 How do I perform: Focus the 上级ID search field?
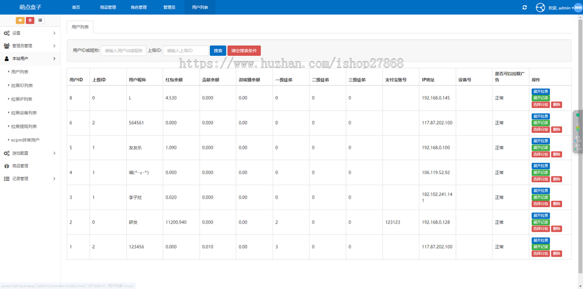coord(186,50)
